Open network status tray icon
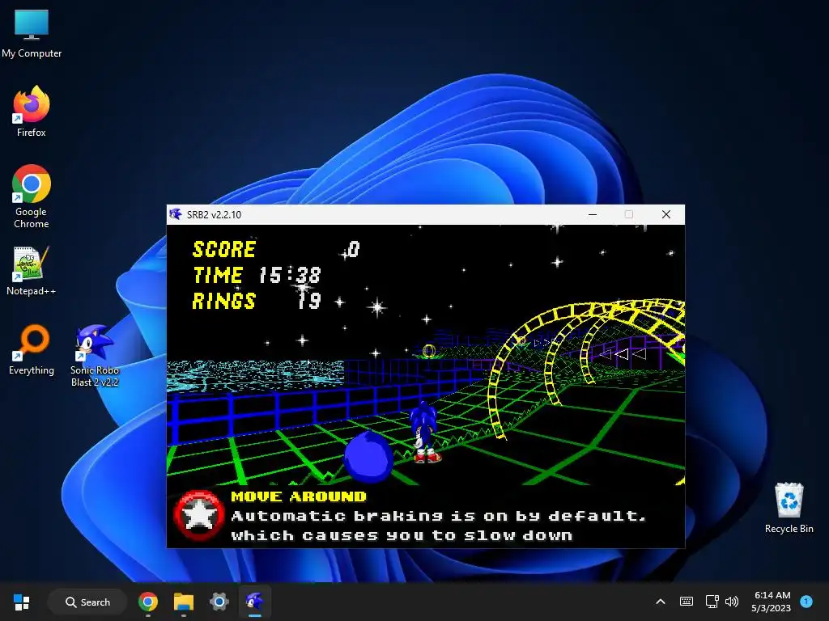 (712, 602)
